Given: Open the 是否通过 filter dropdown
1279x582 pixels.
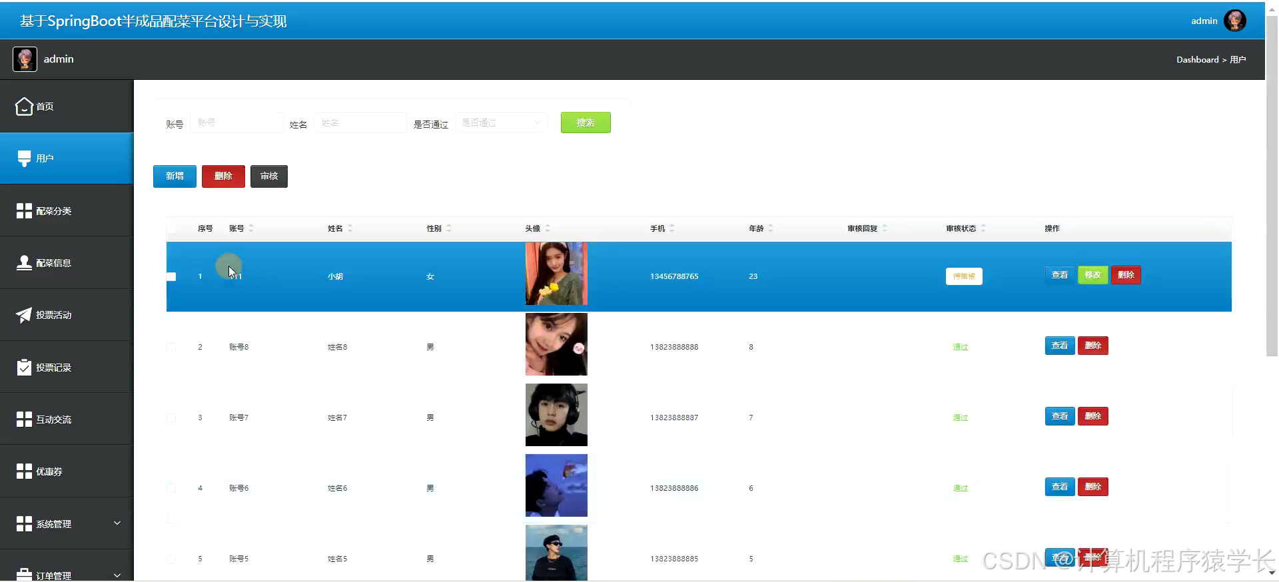Looking at the screenshot, I should (501, 123).
